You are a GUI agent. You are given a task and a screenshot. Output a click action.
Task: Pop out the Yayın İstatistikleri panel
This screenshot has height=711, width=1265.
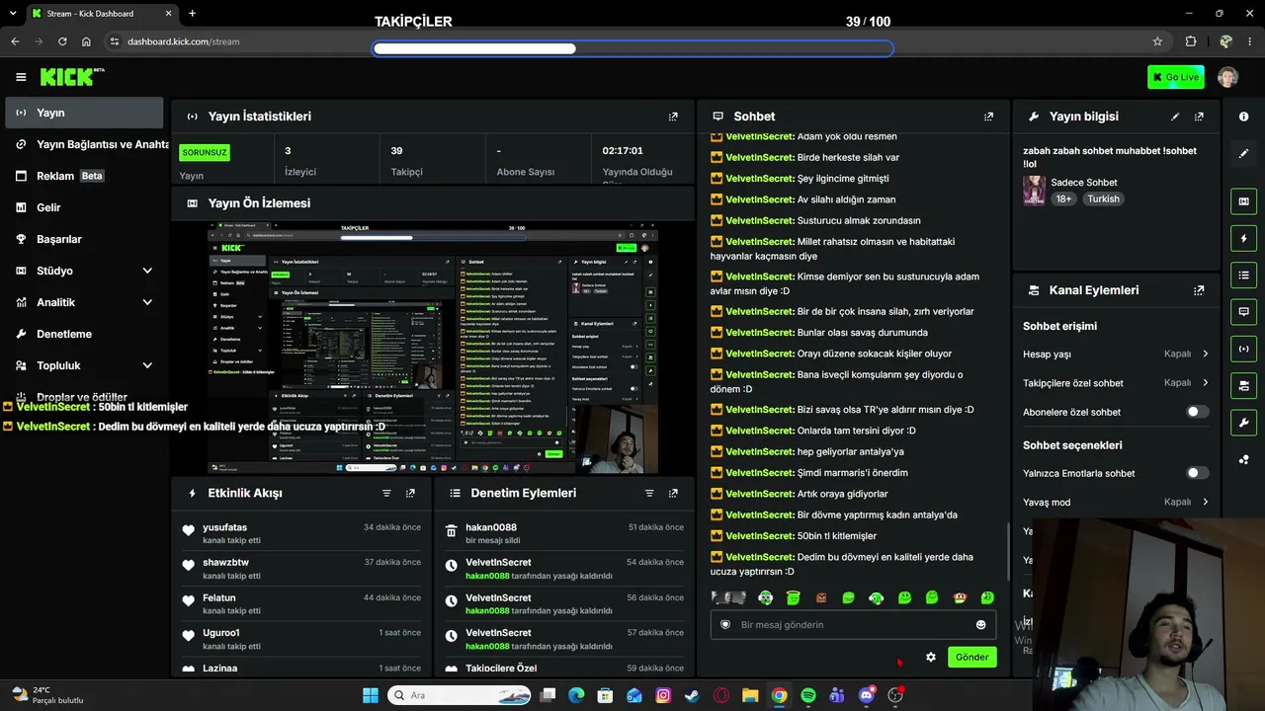[x=673, y=117]
